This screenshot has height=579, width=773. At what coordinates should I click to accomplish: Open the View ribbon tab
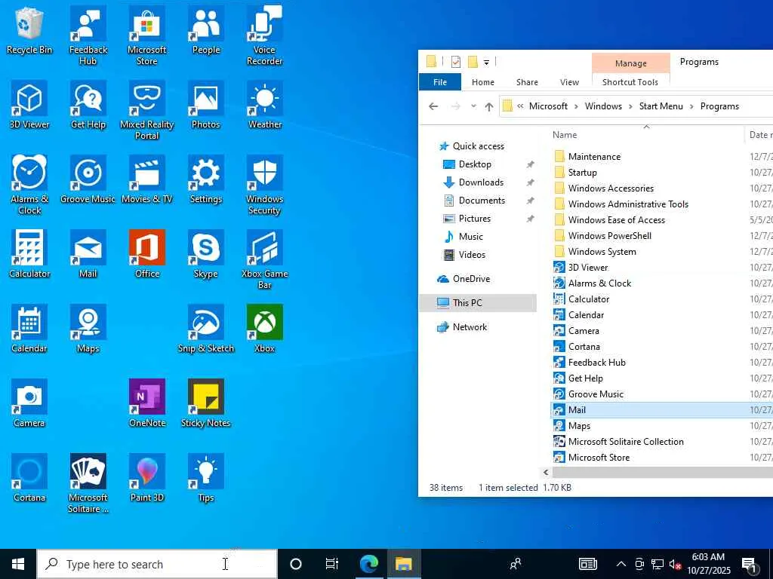pyautogui.click(x=569, y=82)
